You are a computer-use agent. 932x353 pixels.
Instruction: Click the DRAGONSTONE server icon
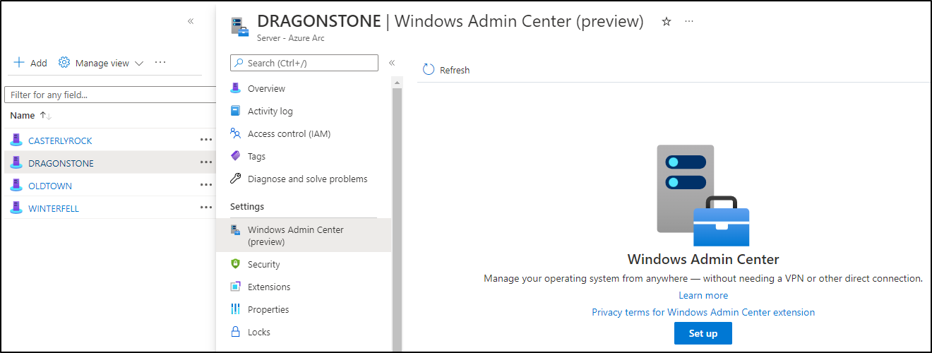pos(16,162)
